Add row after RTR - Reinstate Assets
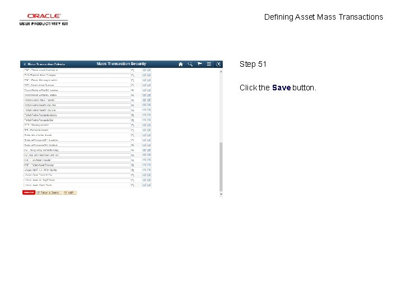This screenshot has height=303, width=404. (x=144, y=130)
